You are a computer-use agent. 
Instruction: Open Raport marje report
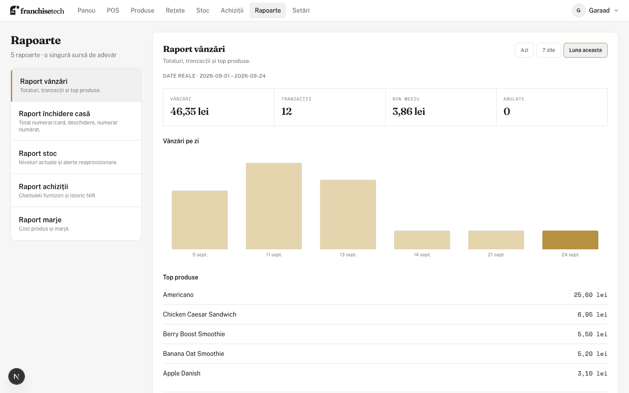point(76,224)
